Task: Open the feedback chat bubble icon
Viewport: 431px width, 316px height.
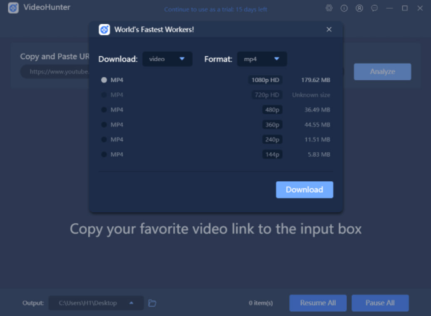Action: pyautogui.click(x=374, y=8)
